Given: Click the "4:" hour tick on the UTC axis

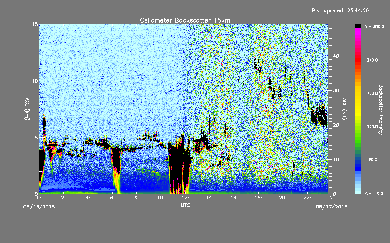Looking at the screenshot, I should [x=88, y=198].
